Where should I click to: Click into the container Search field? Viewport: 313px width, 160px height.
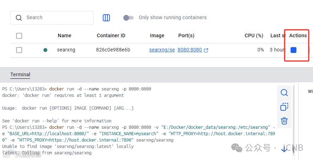(x=57, y=18)
